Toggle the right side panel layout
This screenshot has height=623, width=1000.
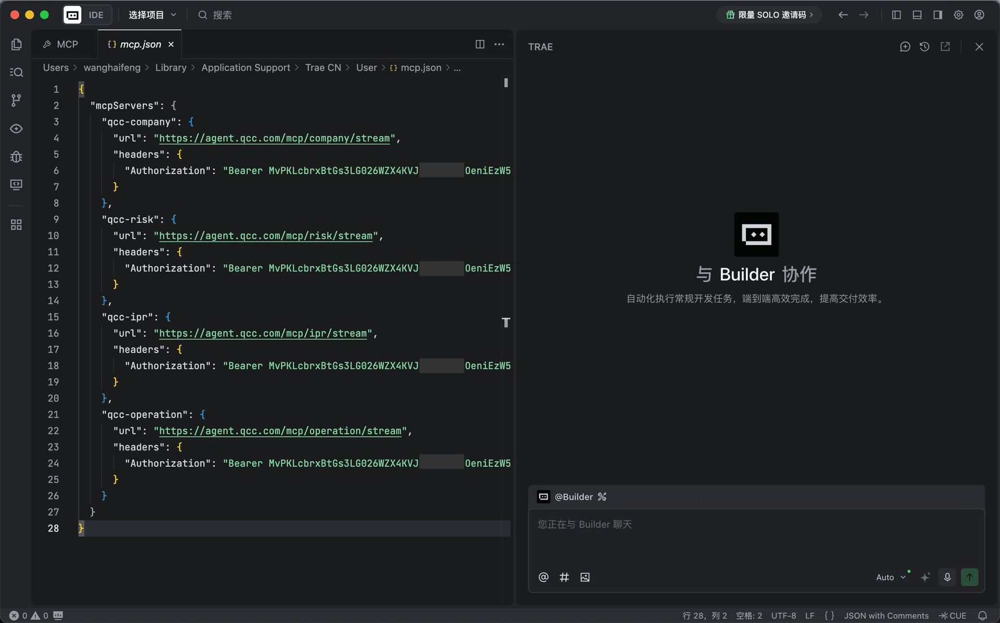click(x=938, y=15)
